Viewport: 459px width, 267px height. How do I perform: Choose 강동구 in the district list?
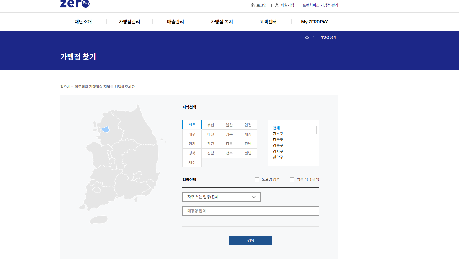pyautogui.click(x=278, y=140)
